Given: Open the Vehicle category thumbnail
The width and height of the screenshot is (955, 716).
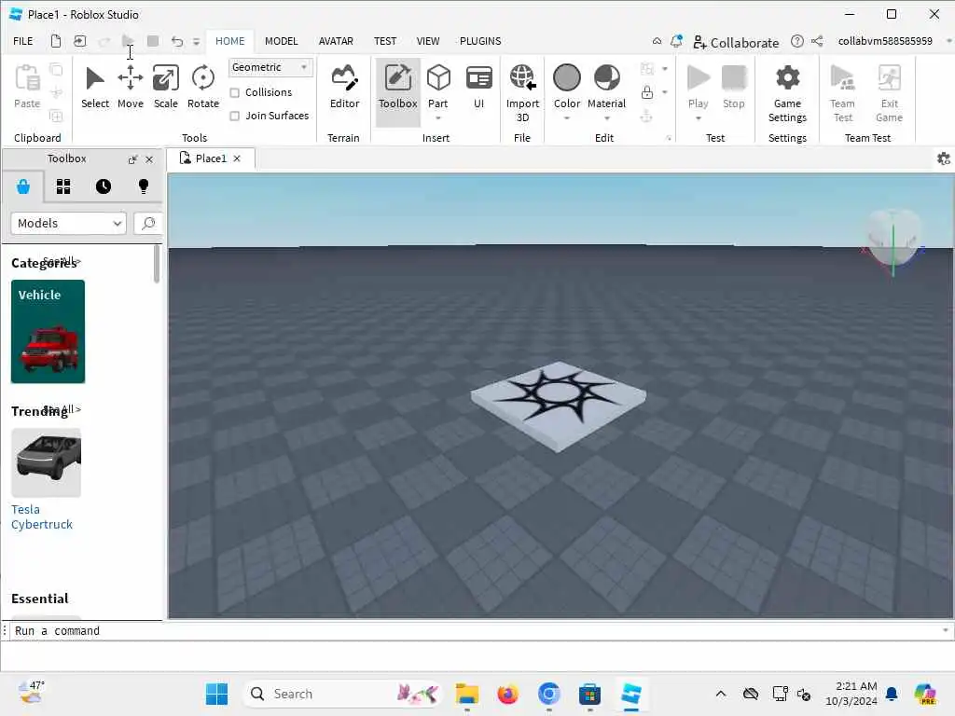Looking at the screenshot, I should coord(48,331).
